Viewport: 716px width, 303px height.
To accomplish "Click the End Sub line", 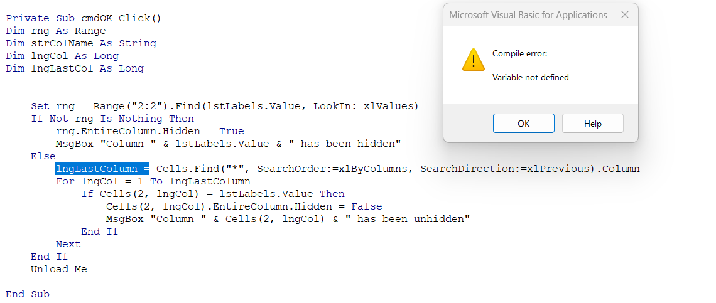I will point(28,294).
